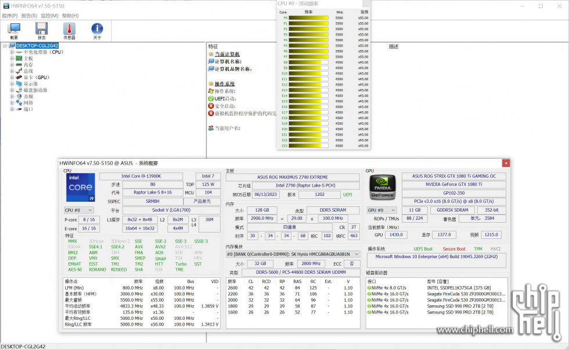
Task: Expand the 主板 tree node
Action: click(x=12, y=58)
